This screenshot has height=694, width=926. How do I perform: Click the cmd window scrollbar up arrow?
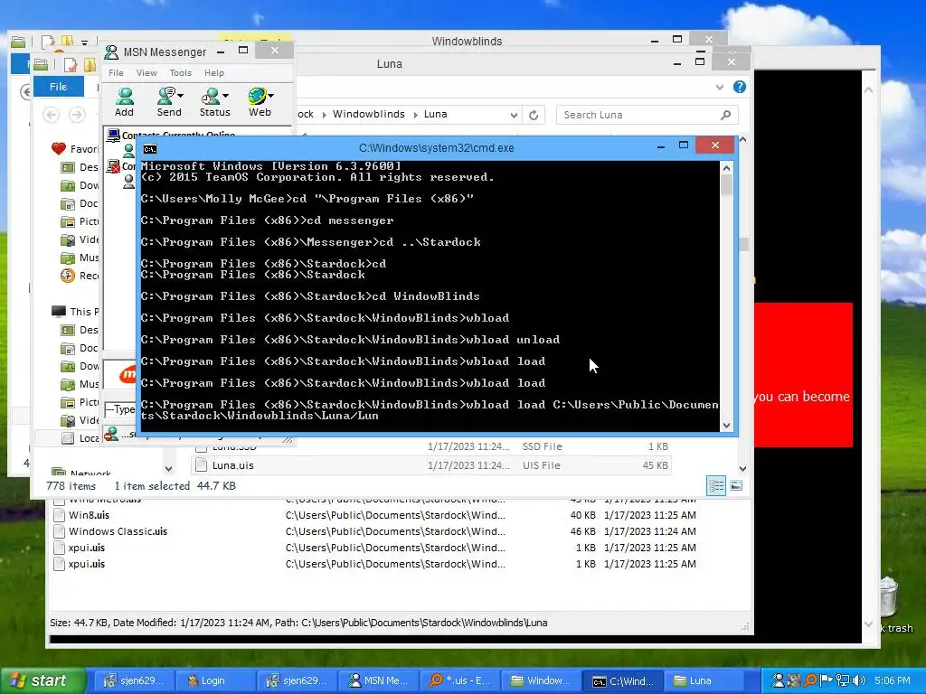tap(726, 168)
